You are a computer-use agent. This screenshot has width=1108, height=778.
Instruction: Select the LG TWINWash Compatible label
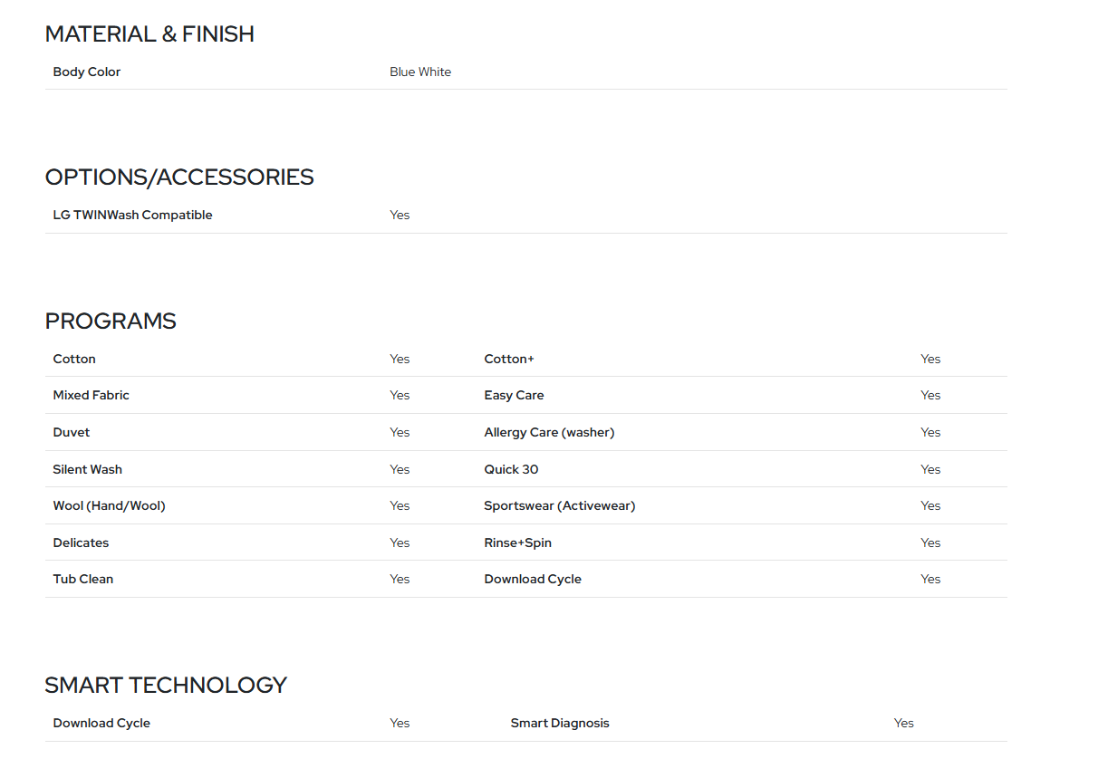(x=132, y=215)
